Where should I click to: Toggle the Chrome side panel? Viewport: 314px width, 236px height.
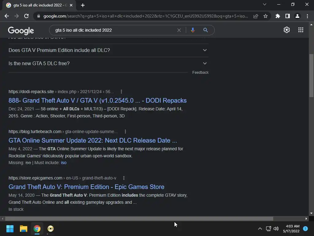288,16
